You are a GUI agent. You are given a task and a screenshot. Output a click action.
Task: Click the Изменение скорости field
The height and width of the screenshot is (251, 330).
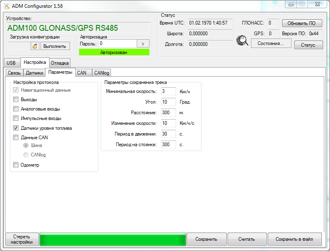tap(168, 123)
